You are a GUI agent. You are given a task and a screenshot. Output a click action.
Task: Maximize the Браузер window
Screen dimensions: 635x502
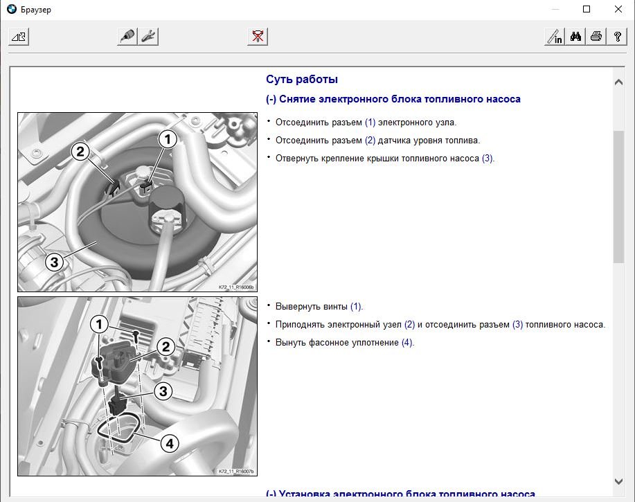point(587,10)
